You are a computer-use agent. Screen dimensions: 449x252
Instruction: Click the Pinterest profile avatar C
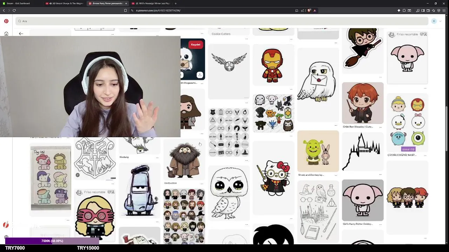(x=434, y=21)
